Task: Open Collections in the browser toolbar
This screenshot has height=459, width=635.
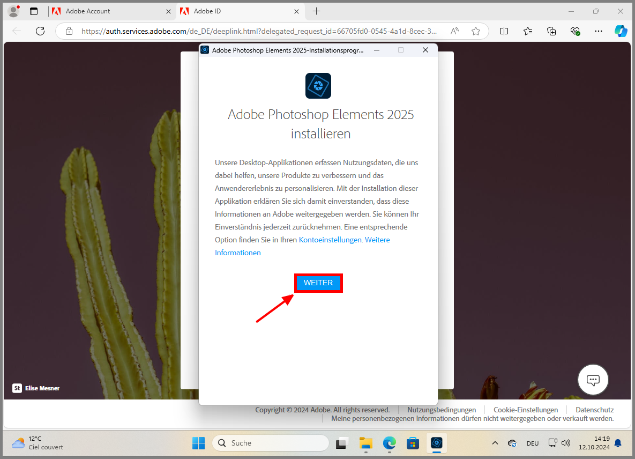Action: point(551,31)
